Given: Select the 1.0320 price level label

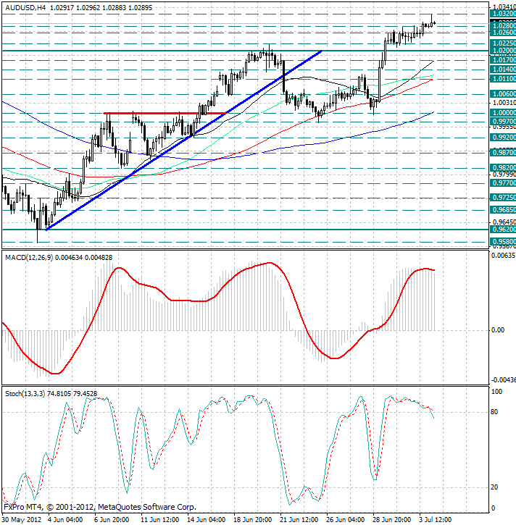Looking at the screenshot, I should tap(503, 14).
